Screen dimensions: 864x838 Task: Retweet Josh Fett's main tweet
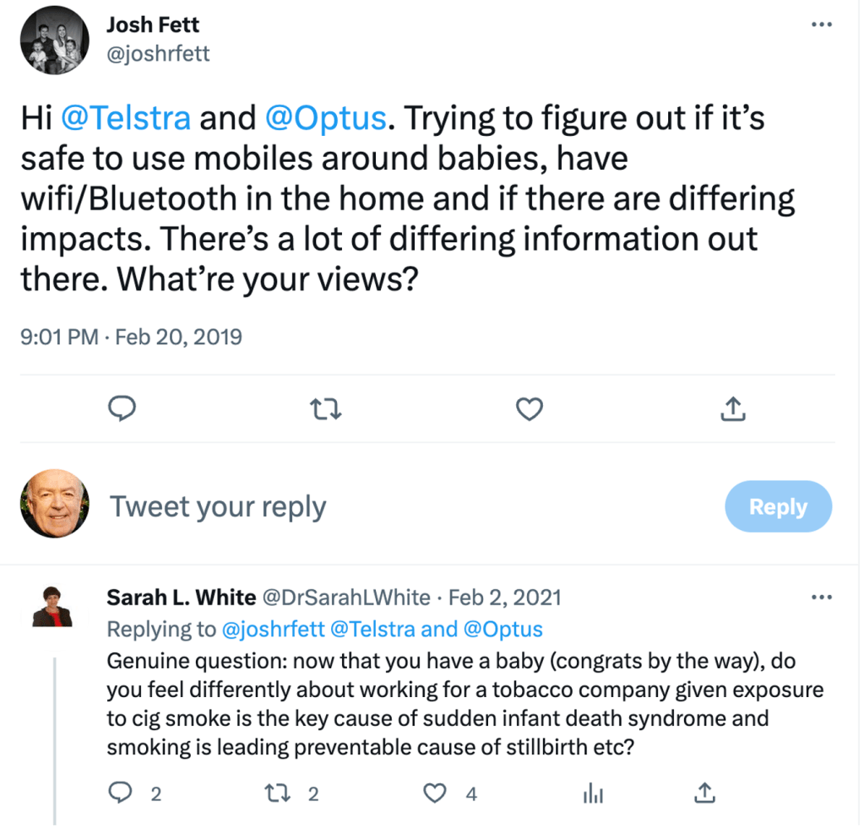pos(325,410)
